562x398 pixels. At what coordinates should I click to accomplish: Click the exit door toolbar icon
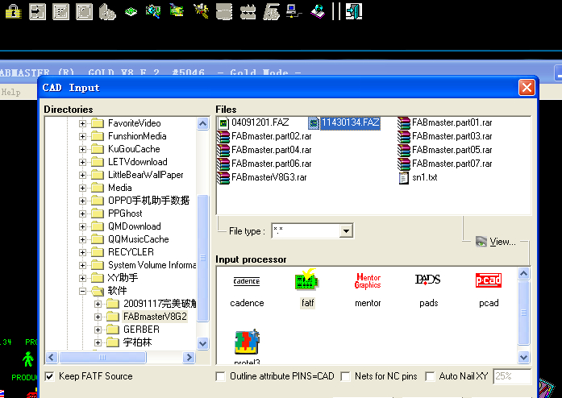pos(354,11)
